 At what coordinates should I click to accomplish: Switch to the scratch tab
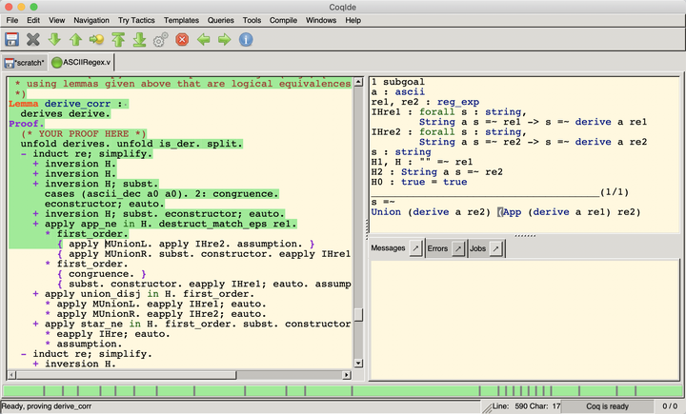point(25,63)
